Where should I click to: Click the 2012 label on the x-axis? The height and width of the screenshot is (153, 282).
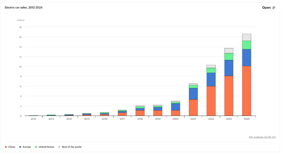[34, 119]
